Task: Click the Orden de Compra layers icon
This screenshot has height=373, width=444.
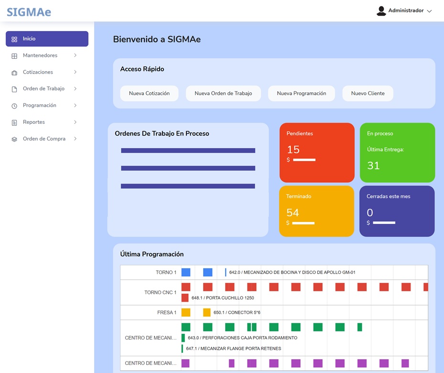Action: [x=14, y=139]
